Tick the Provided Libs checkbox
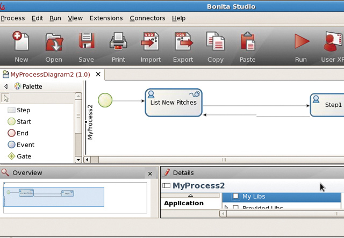Screen dimensions: 344x238 235,207
